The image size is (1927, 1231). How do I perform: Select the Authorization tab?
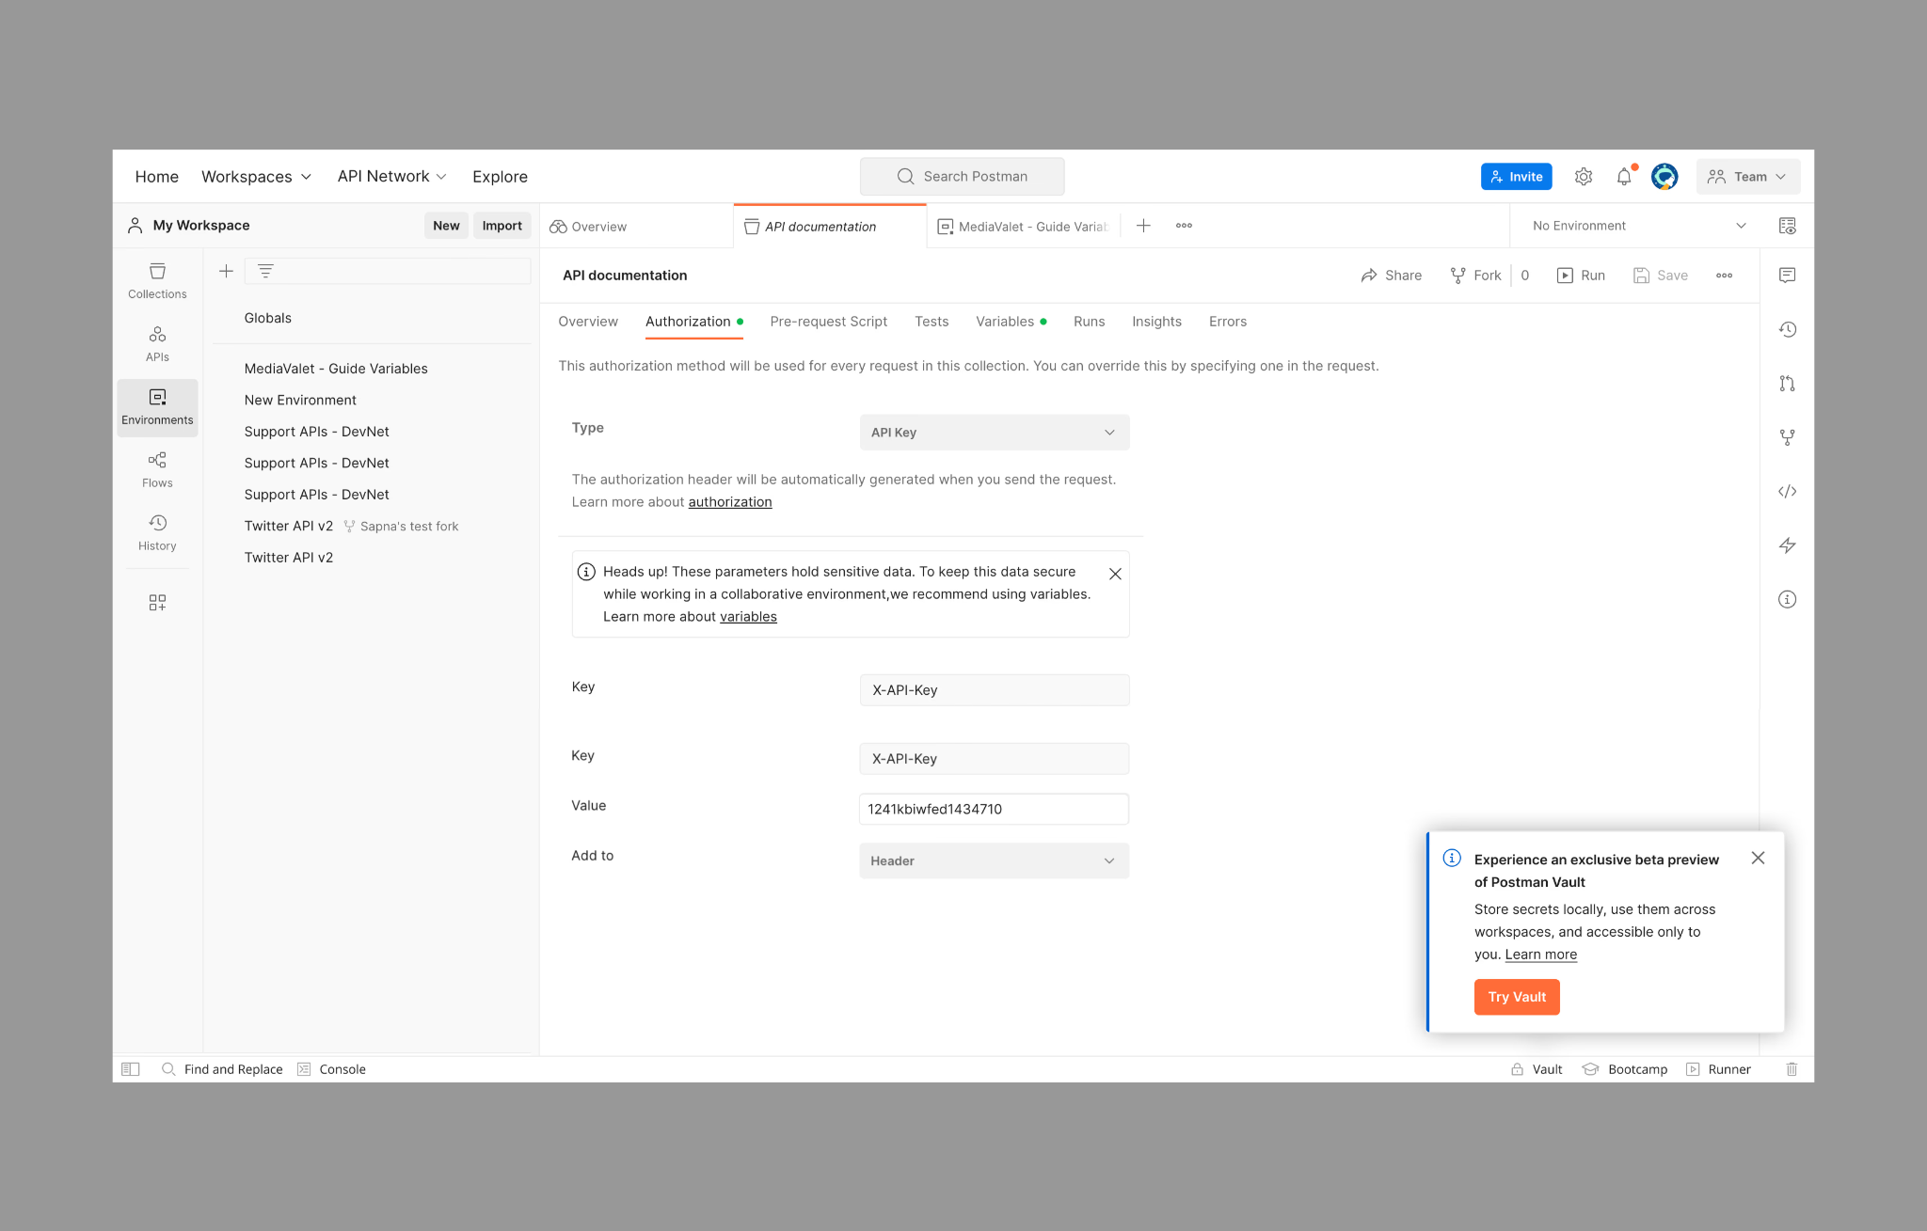coord(694,322)
